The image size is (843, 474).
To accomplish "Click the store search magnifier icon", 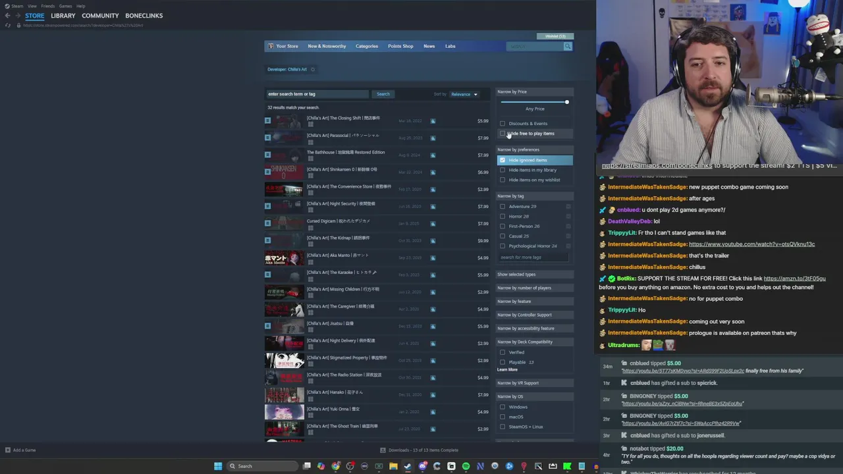I will (568, 46).
